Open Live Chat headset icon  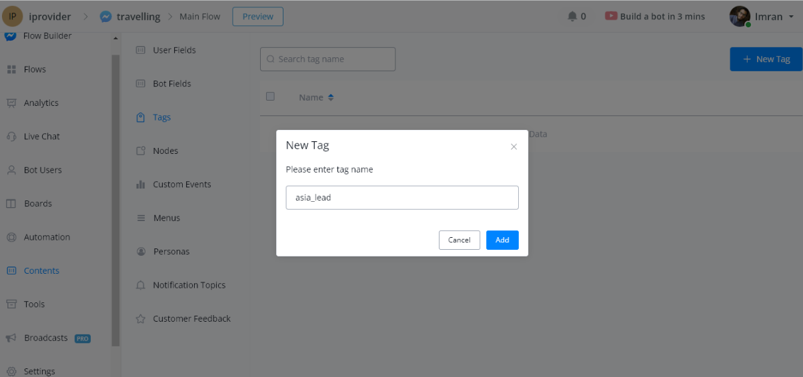pyautogui.click(x=11, y=137)
